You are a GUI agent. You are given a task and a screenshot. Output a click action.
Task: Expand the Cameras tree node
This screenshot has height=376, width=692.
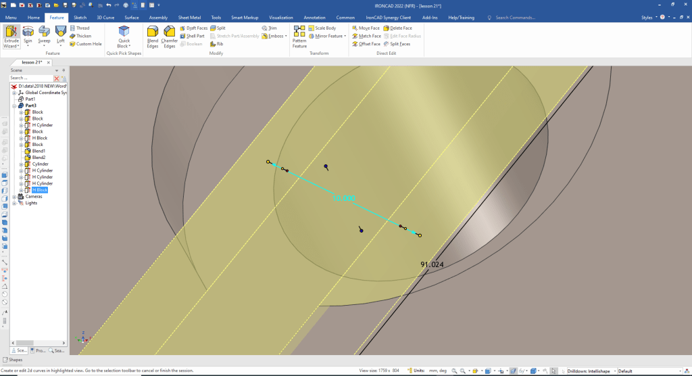[x=14, y=196]
